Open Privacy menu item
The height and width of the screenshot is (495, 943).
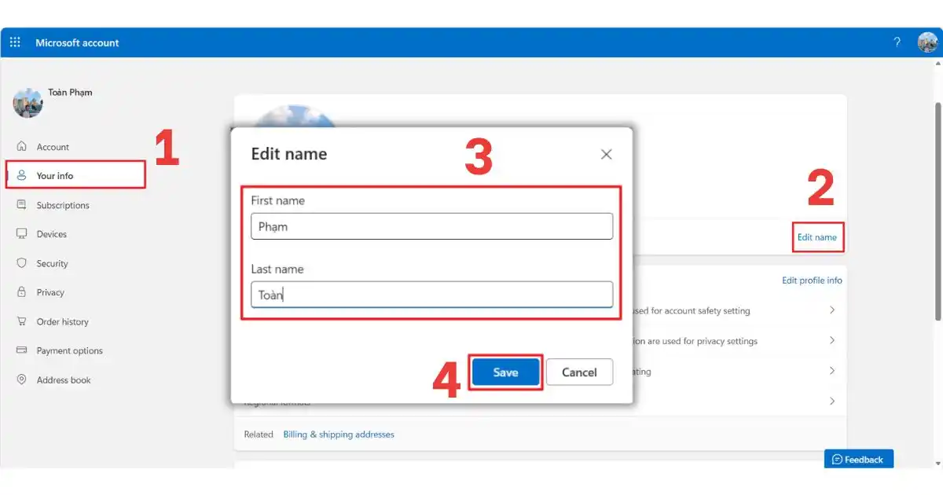pos(50,292)
